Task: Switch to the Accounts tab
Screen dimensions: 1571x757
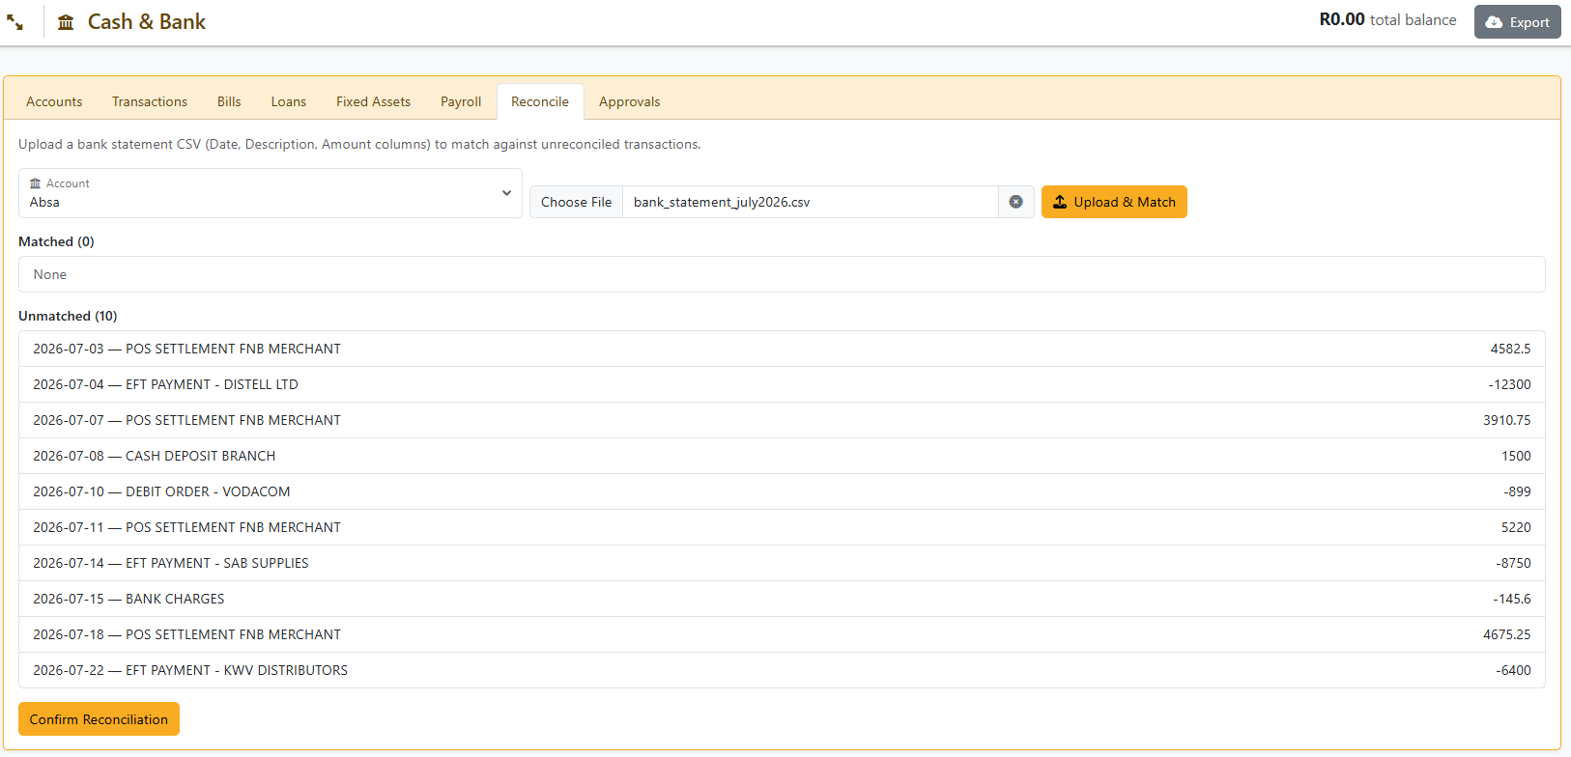Action: click(54, 101)
